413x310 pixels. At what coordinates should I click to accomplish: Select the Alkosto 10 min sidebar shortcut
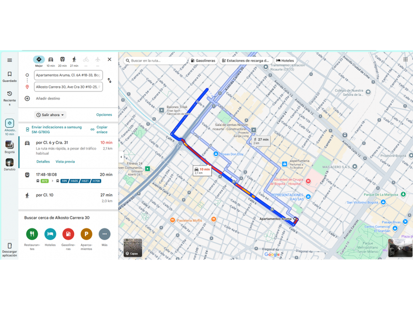9,127
